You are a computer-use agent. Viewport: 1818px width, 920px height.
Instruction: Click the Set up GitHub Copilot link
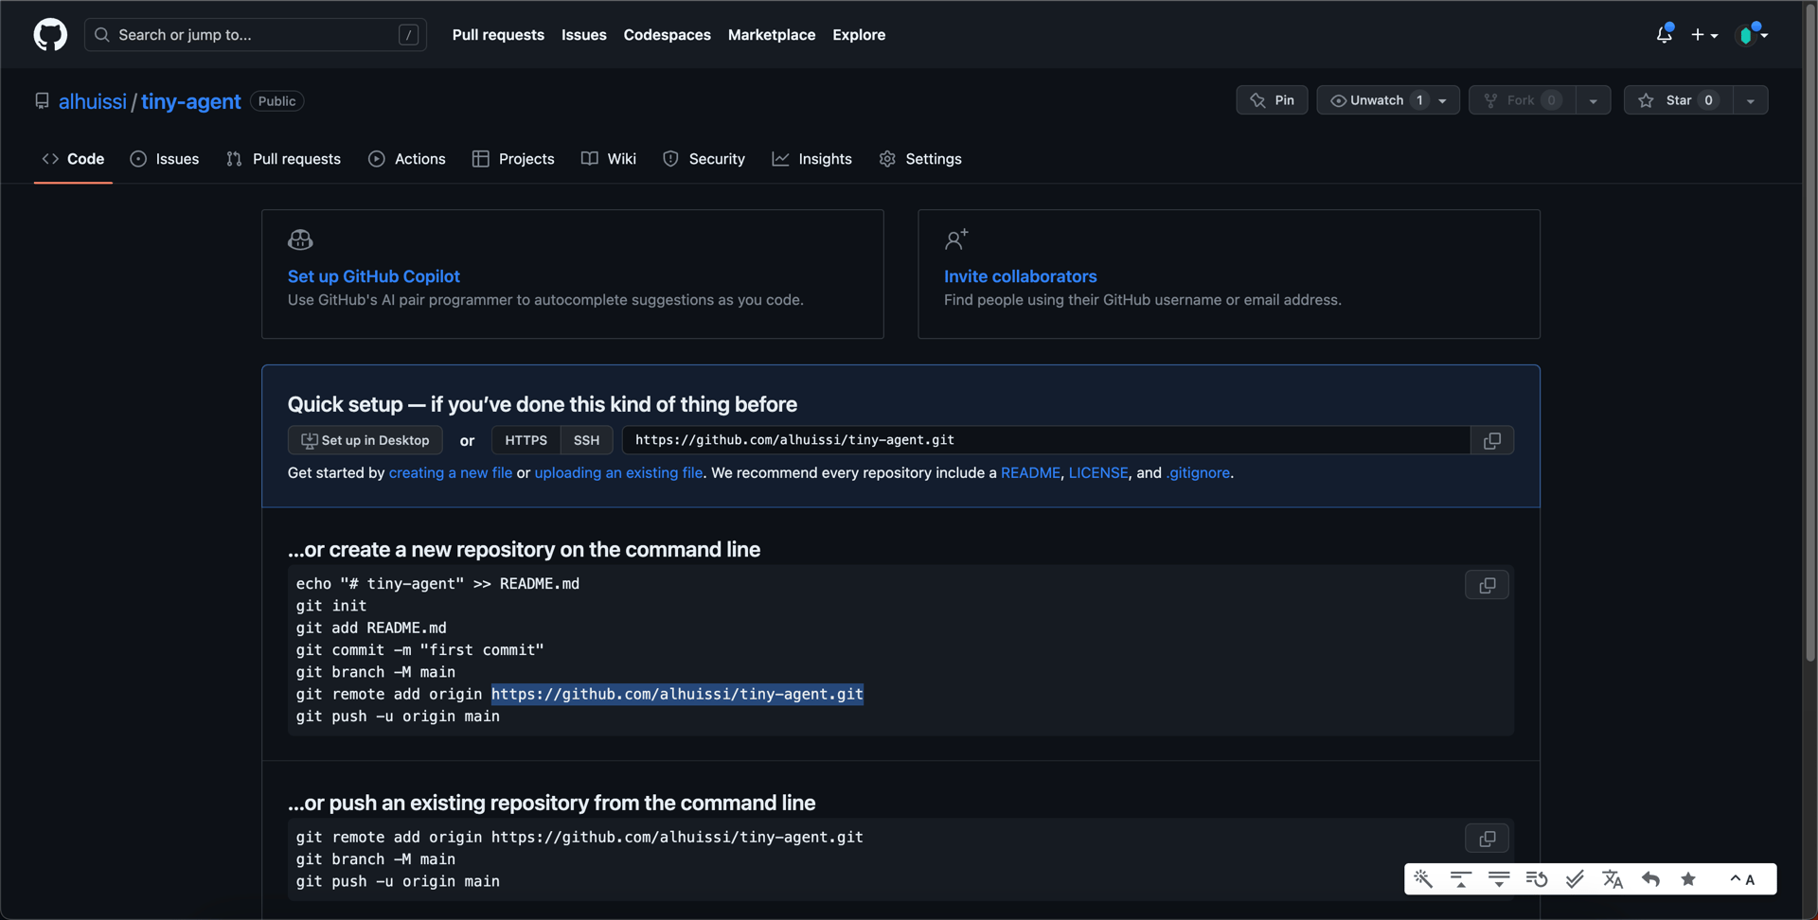373,276
